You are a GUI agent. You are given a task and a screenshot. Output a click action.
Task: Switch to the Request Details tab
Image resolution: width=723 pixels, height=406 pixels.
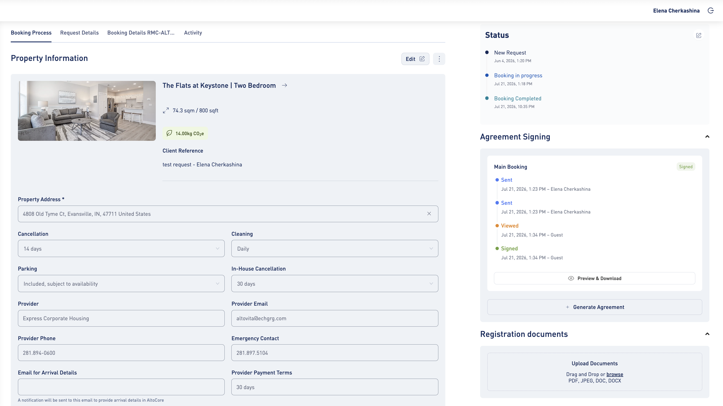[79, 33]
